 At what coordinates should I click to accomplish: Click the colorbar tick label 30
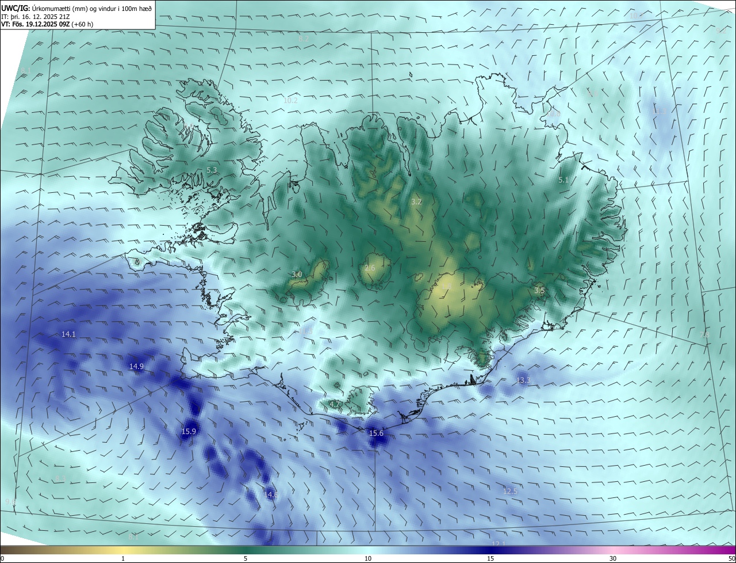click(x=613, y=559)
